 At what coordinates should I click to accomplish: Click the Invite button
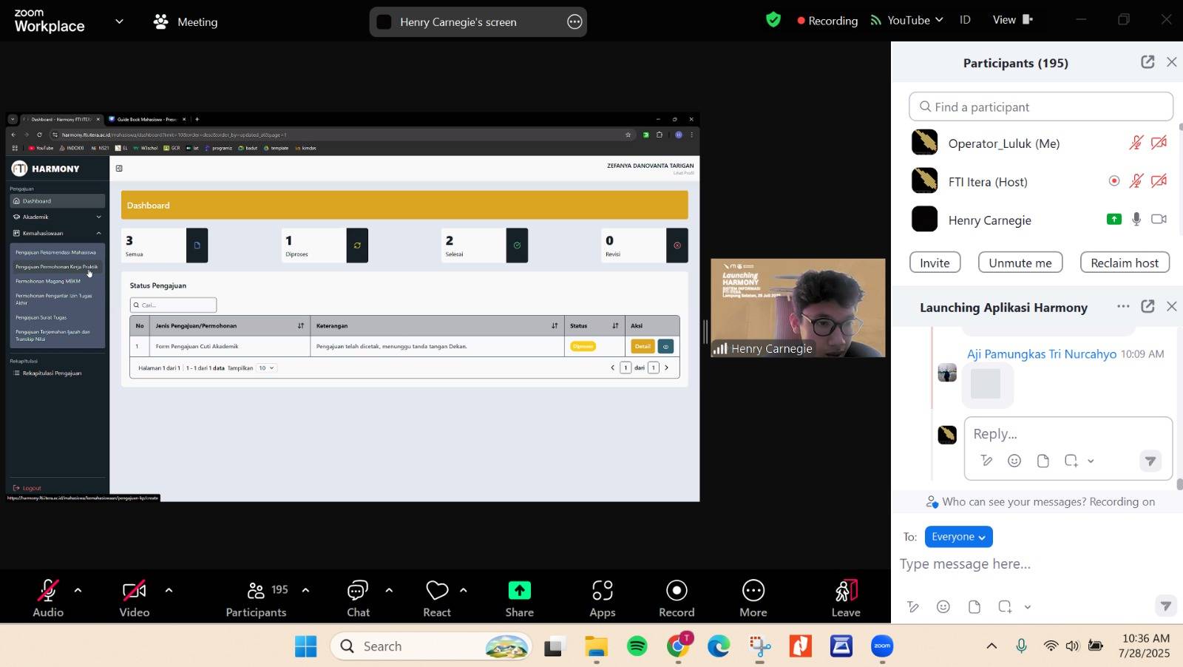pos(935,263)
